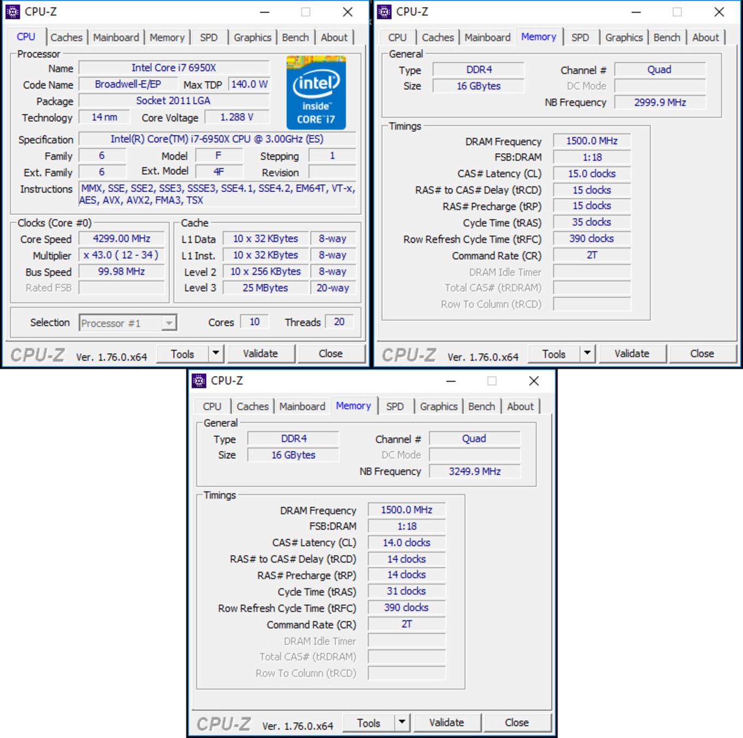Open Memory tab in top-left window
This screenshot has width=743, height=738.
pyautogui.click(x=167, y=37)
